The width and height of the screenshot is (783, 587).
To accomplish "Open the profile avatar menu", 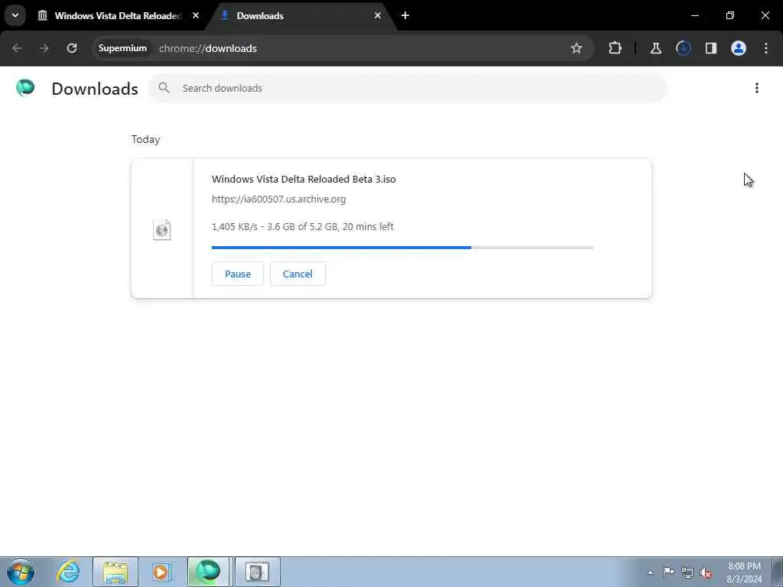I will [x=739, y=48].
